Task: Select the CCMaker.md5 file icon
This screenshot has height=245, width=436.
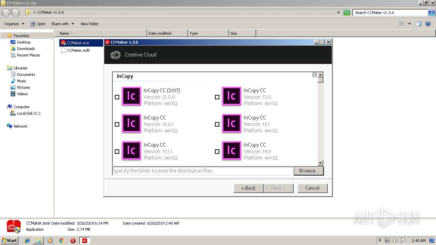Action: coord(63,50)
